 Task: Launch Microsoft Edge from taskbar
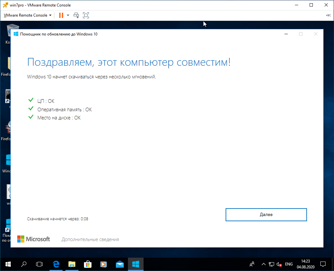tap(56, 264)
